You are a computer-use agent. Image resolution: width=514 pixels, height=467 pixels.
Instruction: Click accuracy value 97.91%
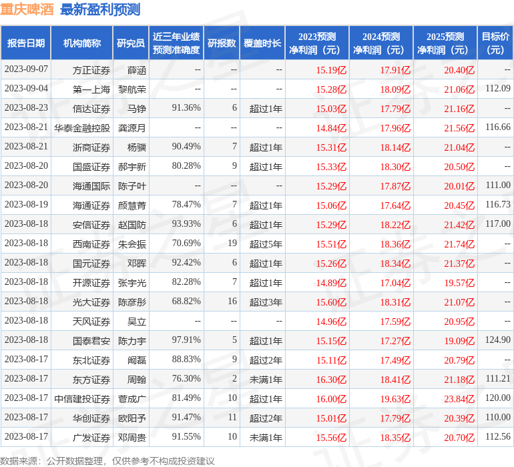click(186, 340)
